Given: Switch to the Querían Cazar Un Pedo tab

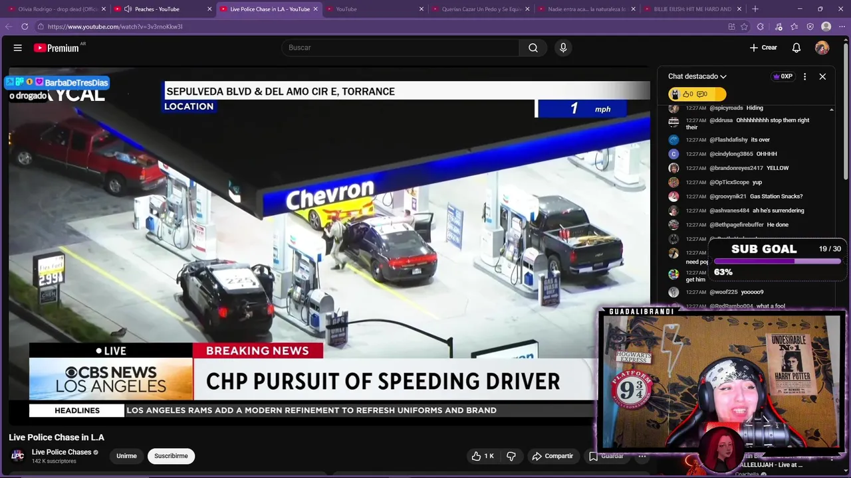Looking at the screenshot, I should [x=481, y=9].
